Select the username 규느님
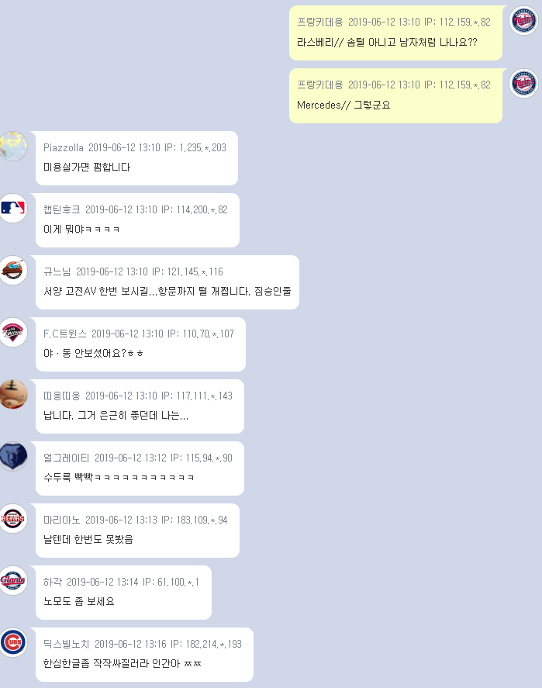The height and width of the screenshot is (688, 542). tap(57, 271)
